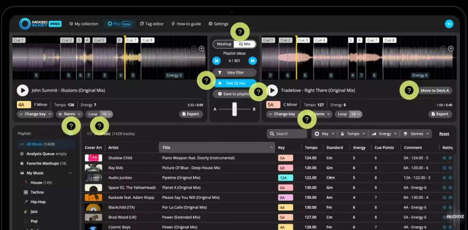The image size is (468, 230).
Task: Click the Blackchild (ITA) vinyl cover art
Action: (94, 207)
